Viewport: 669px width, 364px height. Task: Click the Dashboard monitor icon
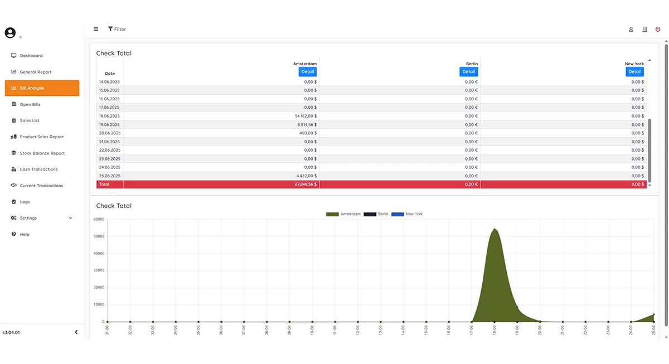[14, 56]
